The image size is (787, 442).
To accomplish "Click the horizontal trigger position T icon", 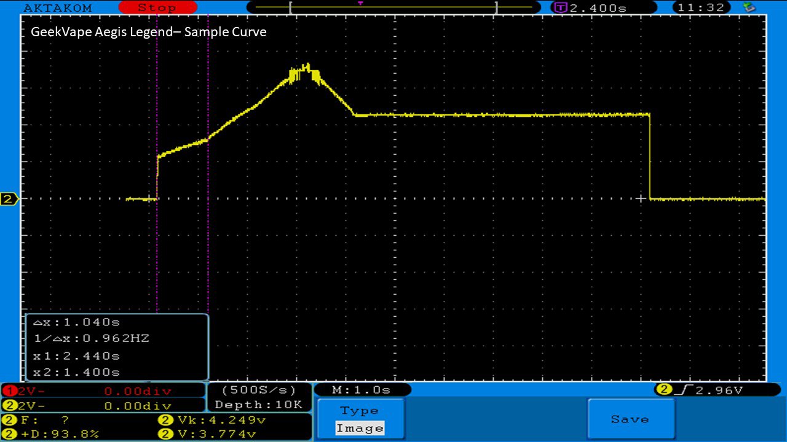I will (560, 7).
